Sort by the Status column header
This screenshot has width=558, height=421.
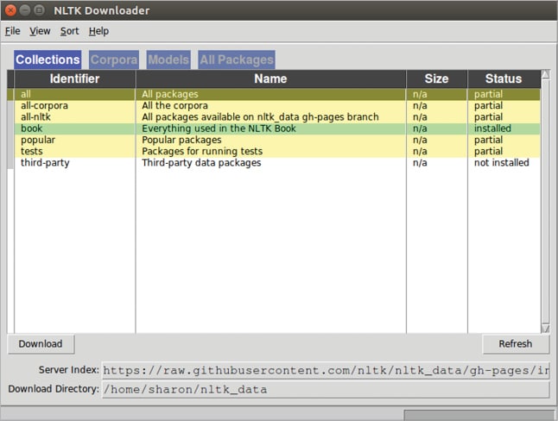[504, 79]
